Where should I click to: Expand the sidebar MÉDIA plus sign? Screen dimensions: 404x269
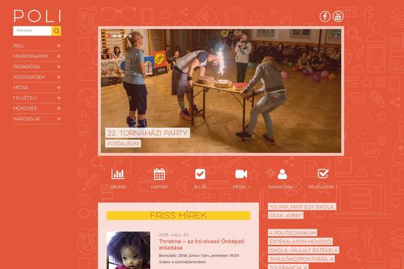[x=59, y=87]
